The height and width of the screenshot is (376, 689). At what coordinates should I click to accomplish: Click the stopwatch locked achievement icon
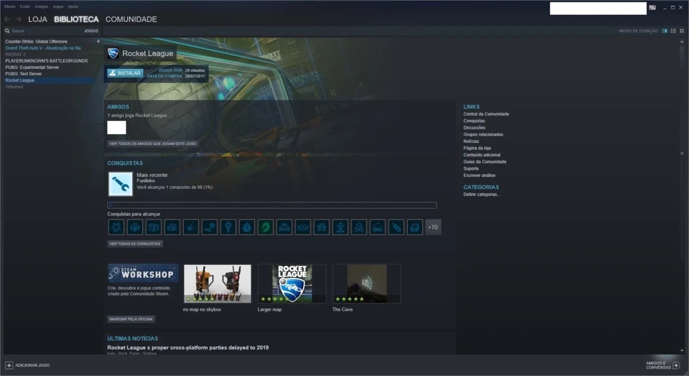tap(247, 227)
